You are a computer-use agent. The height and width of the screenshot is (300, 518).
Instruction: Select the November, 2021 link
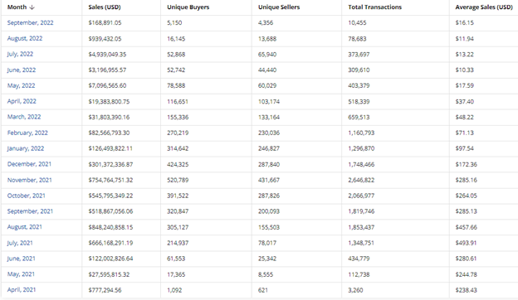29,180
